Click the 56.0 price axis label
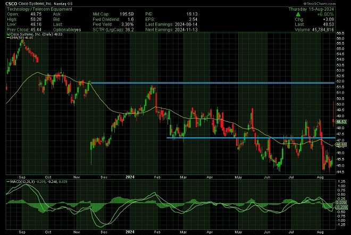Screen dimensions: 351x235 [340, 38]
